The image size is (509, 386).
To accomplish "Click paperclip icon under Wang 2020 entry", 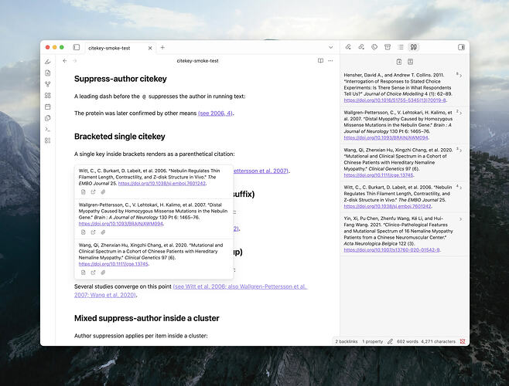I will 103,273.
